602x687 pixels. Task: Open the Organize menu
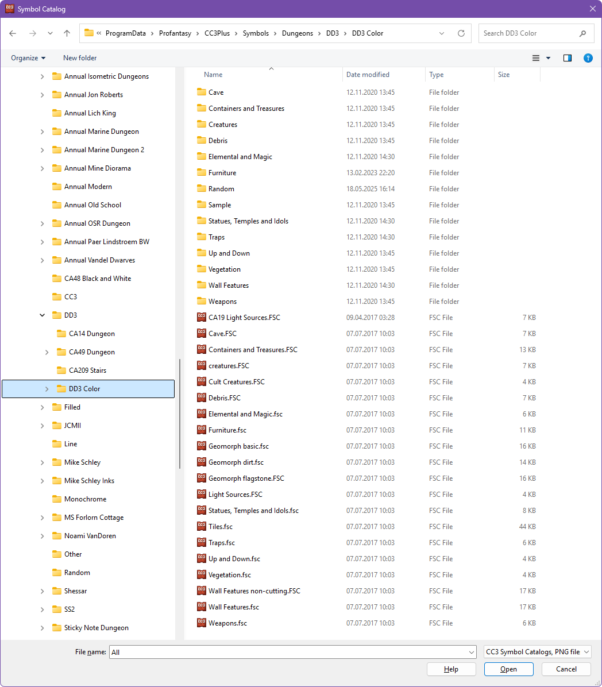pyautogui.click(x=28, y=58)
